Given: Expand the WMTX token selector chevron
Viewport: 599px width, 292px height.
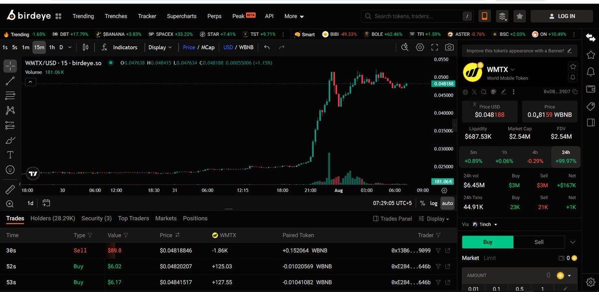Looking at the screenshot, I should click(513, 70).
